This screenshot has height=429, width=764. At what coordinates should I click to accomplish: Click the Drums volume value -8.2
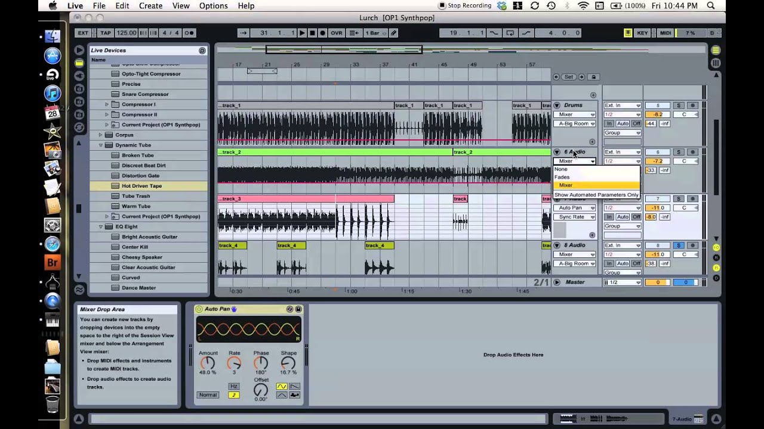click(x=658, y=114)
